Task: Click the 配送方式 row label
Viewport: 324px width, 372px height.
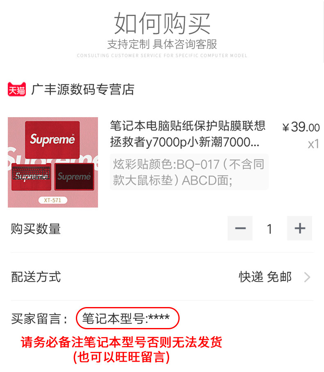Action: 36,277
